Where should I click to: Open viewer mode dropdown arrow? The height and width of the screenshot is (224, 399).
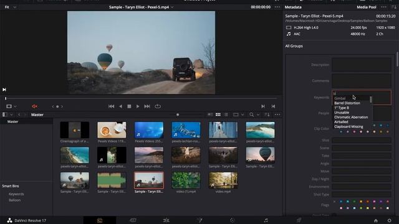(15, 106)
